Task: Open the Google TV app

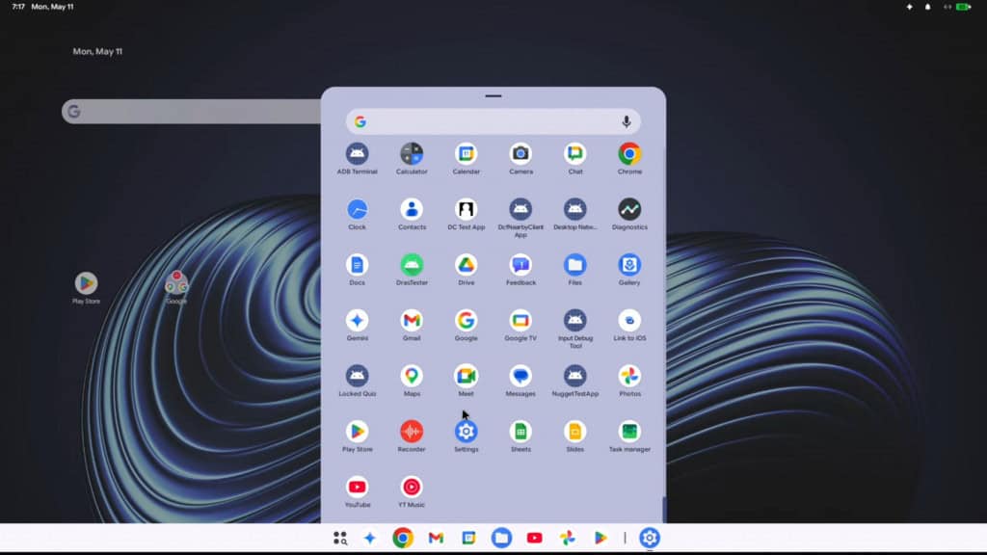Action: click(520, 320)
